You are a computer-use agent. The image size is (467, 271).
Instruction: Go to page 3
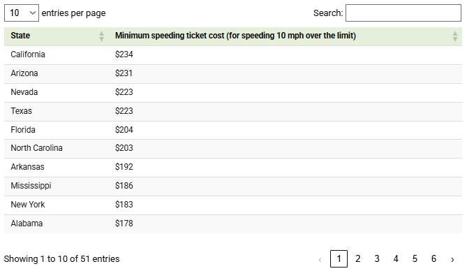coord(377,258)
